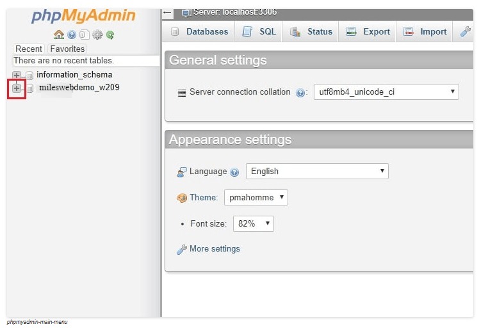The width and height of the screenshot is (488, 329).
Task: Click the back arrow to collapse the sidebar
Action: pyautogui.click(x=167, y=13)
